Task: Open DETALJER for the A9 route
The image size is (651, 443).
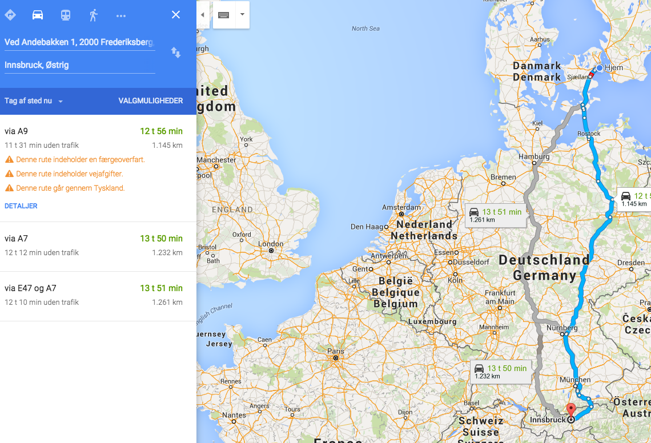Action: (x=21, y=206)
